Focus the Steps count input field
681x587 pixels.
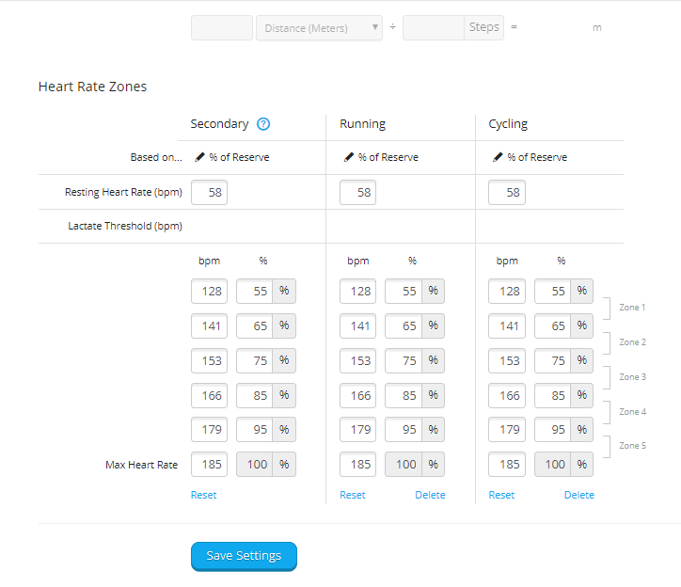[434, 28]
